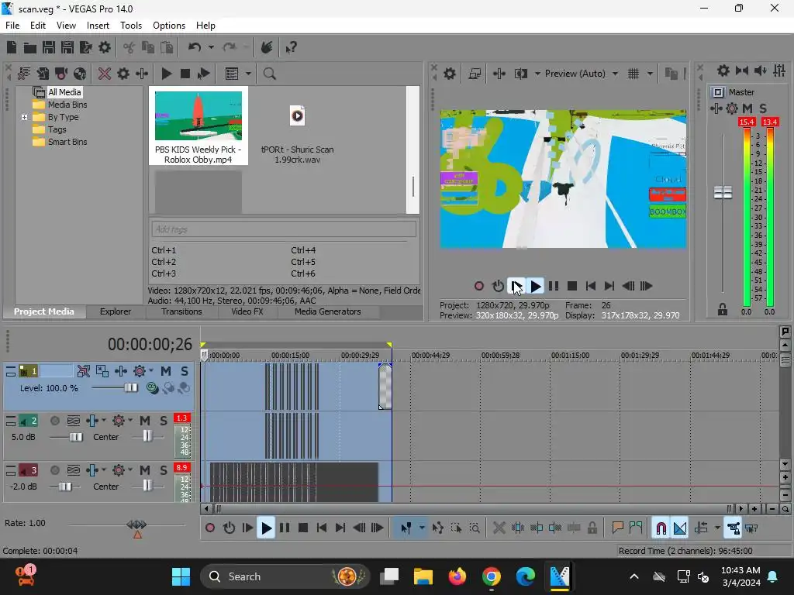This screenshot has width=794, height=595.
Task: Open Master FX gear icon
Action: coord(732,108)
